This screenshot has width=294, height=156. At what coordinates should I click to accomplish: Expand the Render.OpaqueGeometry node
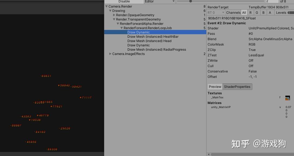pos(114,15)
